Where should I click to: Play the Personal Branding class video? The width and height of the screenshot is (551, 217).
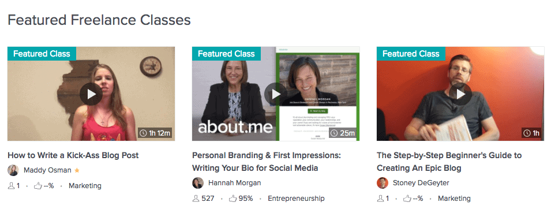[276, 94]
